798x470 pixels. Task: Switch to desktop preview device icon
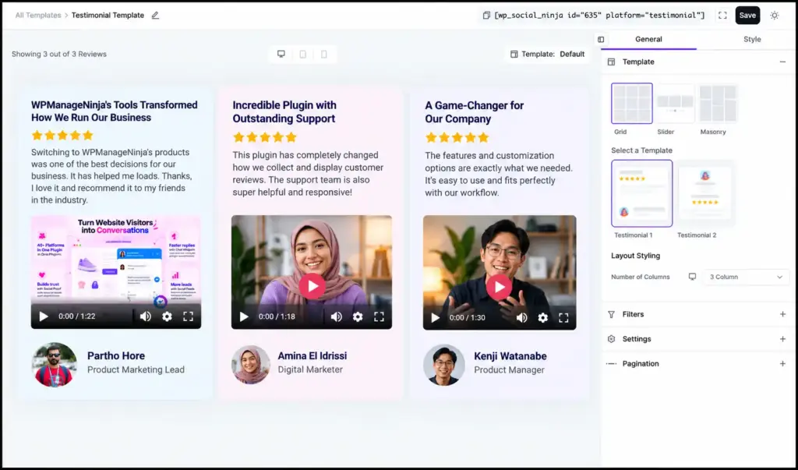[x=281, y=54]
